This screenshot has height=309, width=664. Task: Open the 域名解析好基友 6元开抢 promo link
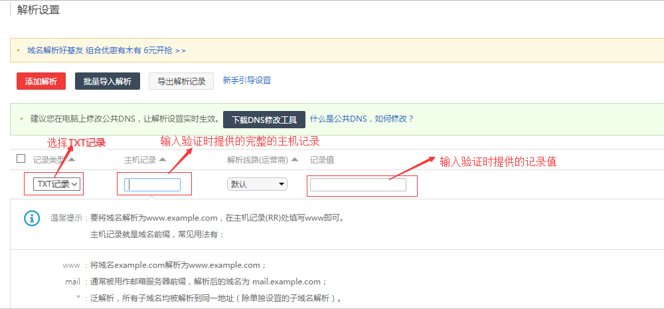106,50
